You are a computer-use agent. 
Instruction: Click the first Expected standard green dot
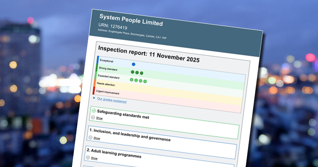click(132, 80)
